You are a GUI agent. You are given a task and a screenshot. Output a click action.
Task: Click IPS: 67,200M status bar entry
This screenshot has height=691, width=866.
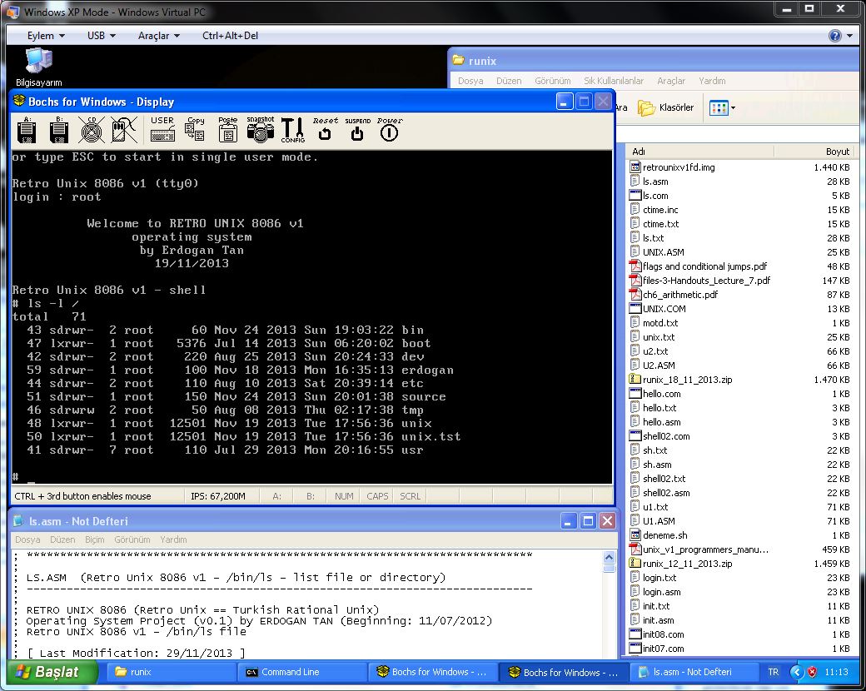tap(218, 496)
